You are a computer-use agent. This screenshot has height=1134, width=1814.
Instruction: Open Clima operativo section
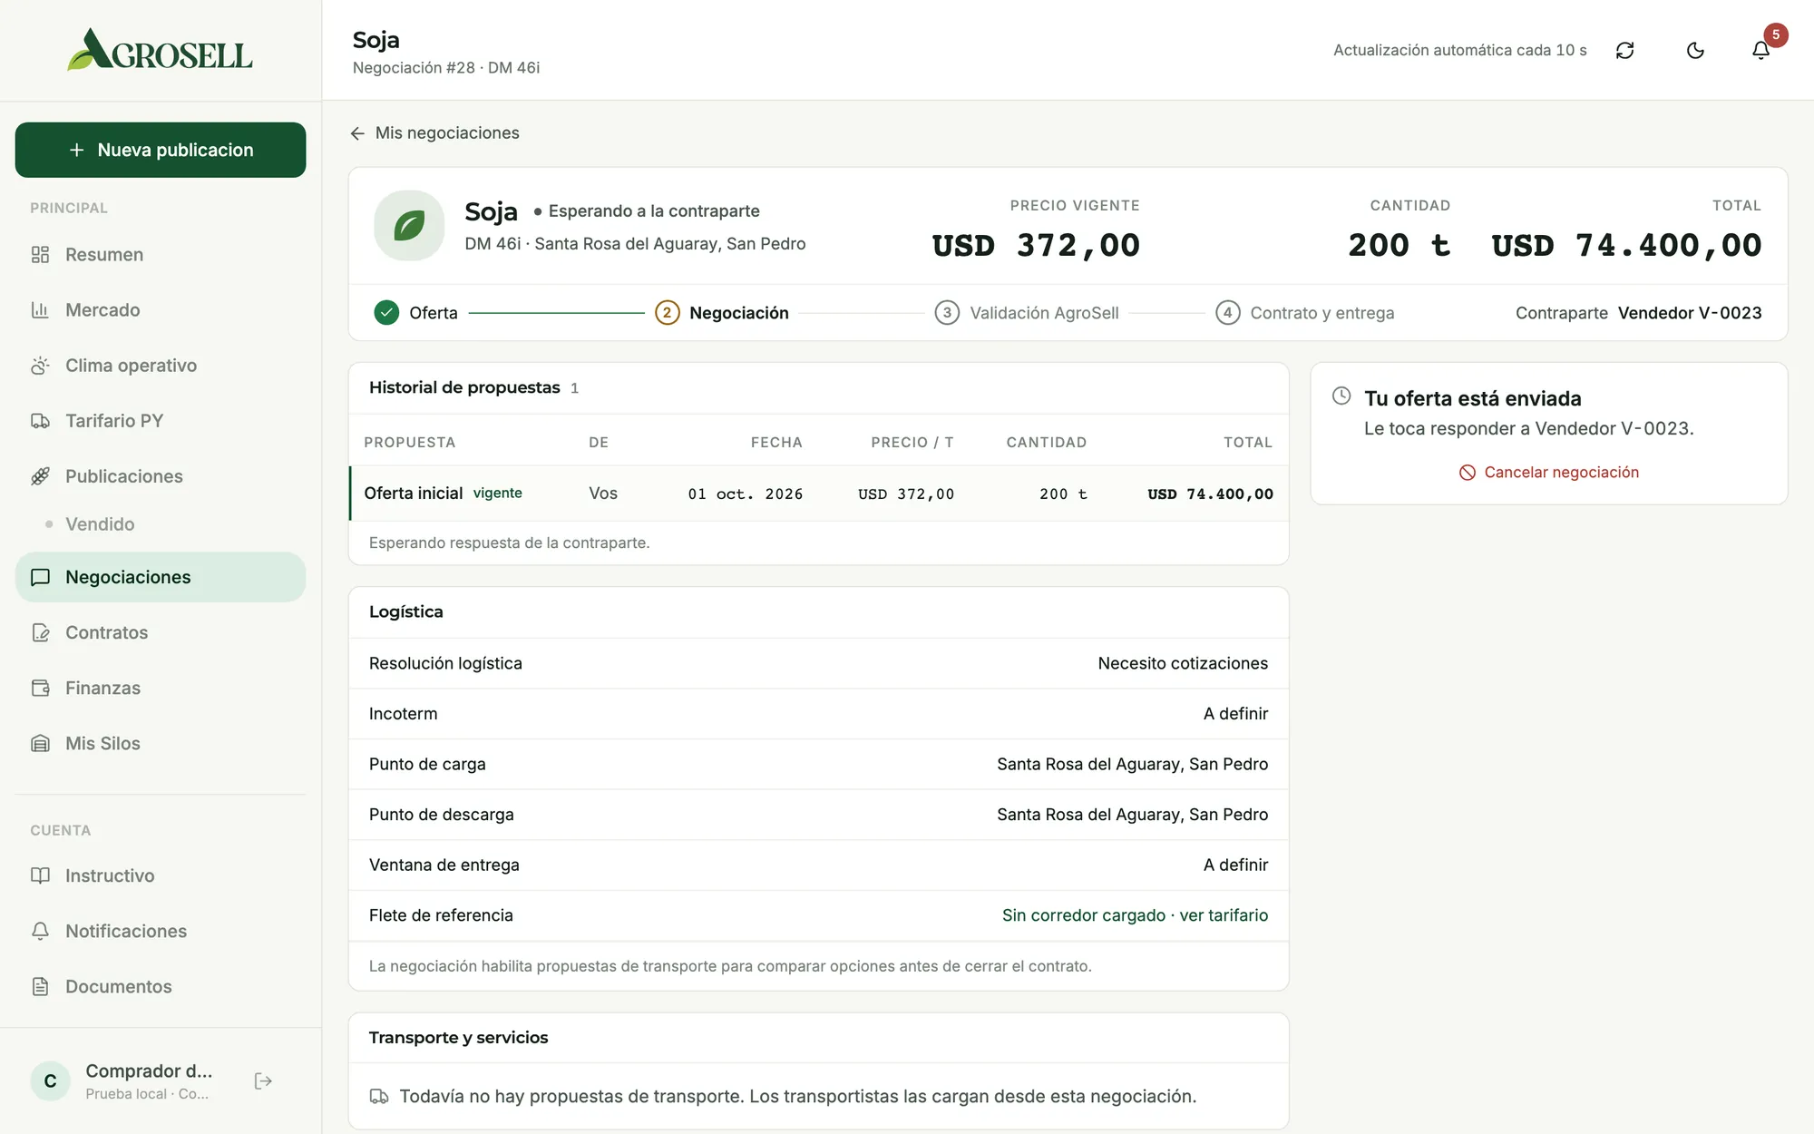tap(161, 366)
